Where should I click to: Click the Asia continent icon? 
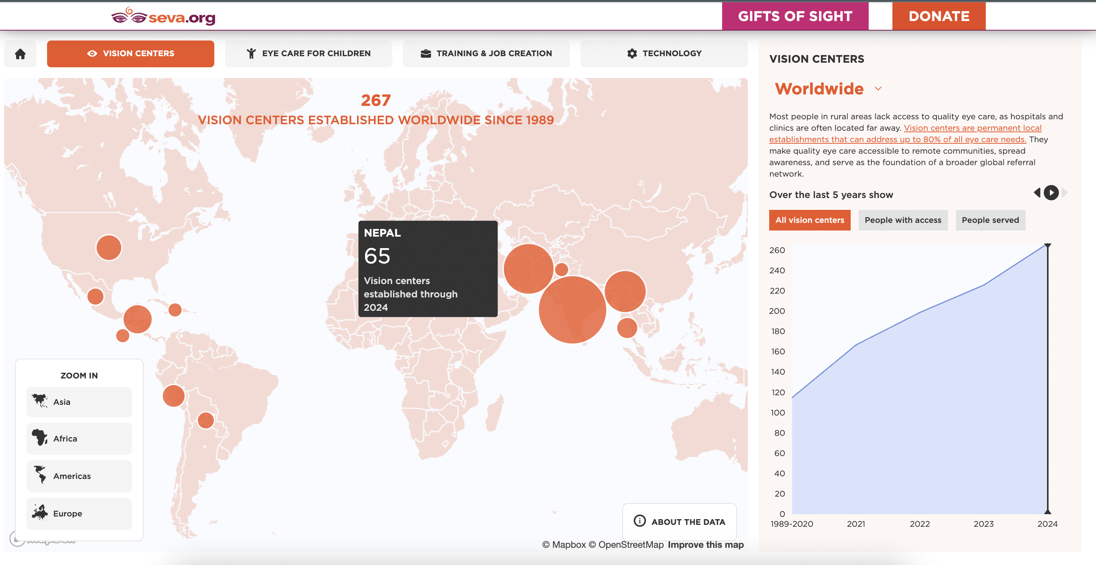40,401
